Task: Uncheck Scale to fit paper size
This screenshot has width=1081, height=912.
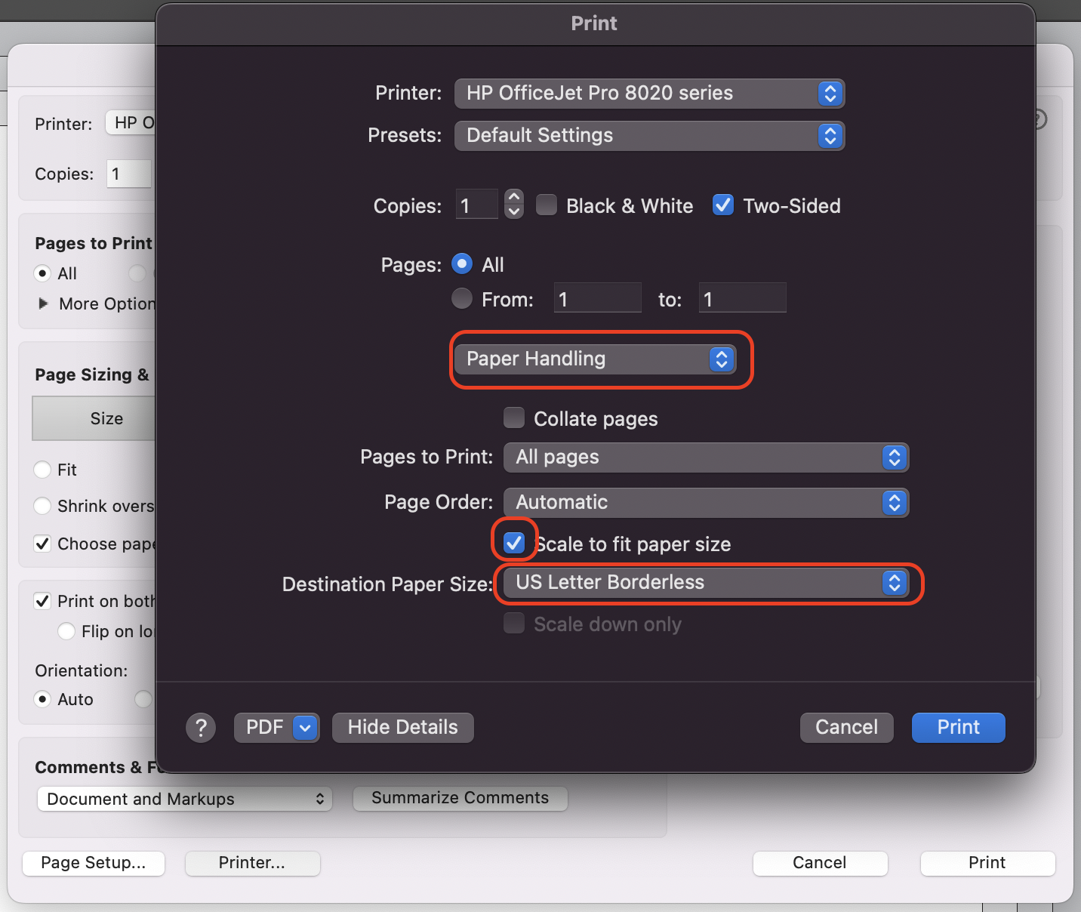Action: coord(514,543)
